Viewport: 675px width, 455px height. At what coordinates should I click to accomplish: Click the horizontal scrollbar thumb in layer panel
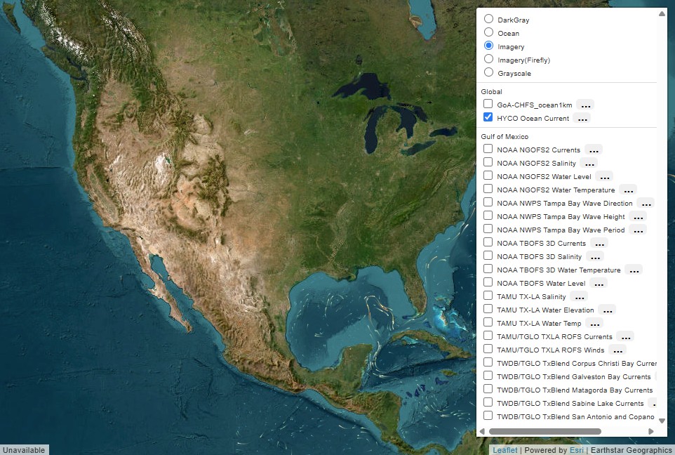(x=545, y=431)
